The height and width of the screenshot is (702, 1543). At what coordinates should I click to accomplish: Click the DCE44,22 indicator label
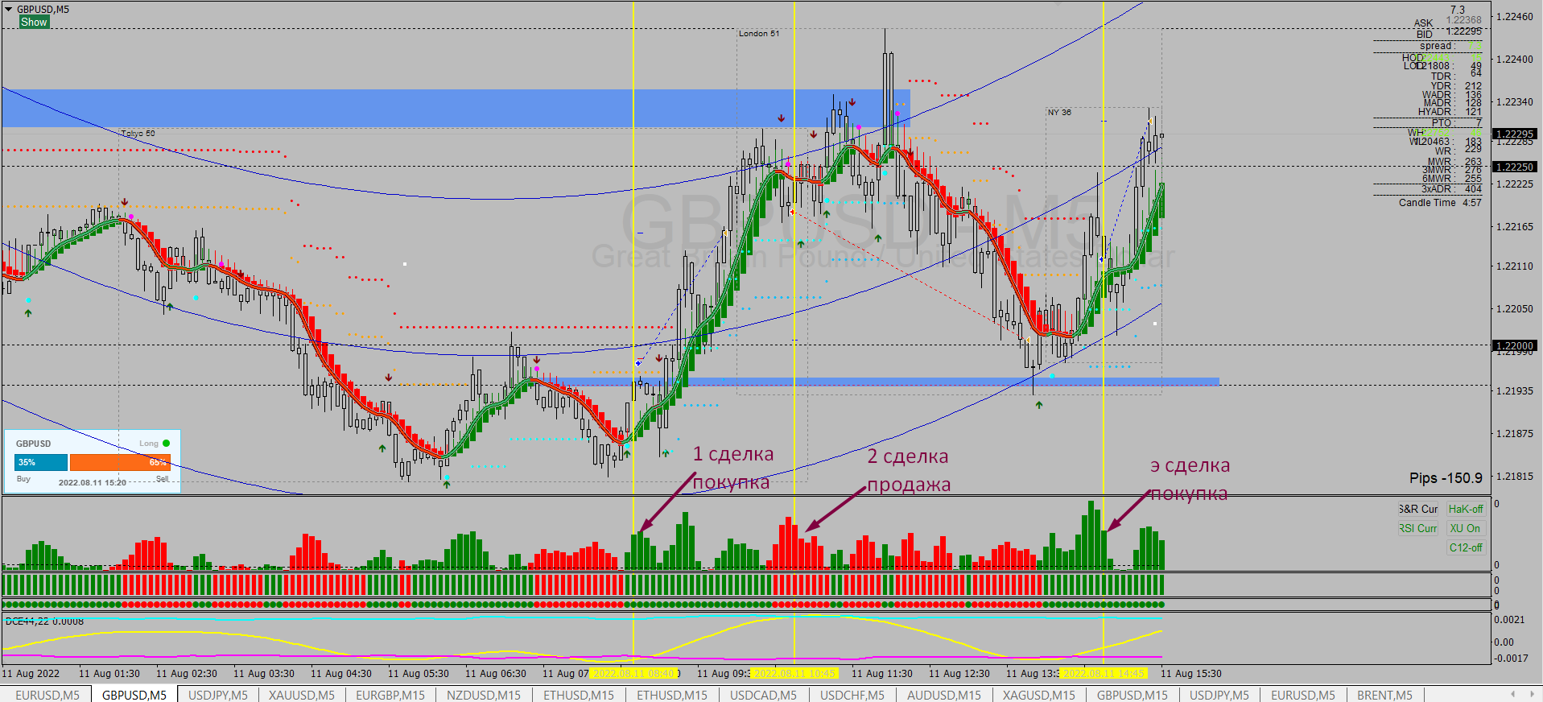(44, 621)
